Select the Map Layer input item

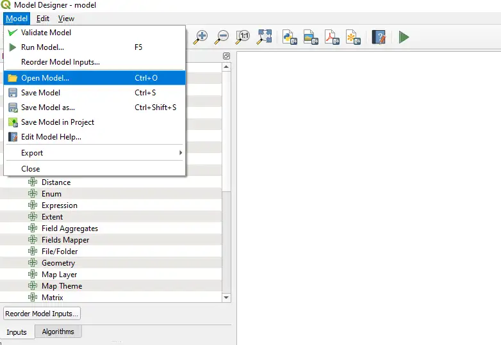click(x=59, y=275)
